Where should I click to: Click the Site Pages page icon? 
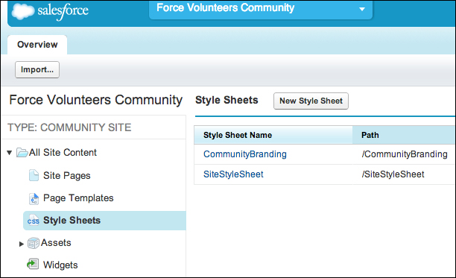pos(34,175)
